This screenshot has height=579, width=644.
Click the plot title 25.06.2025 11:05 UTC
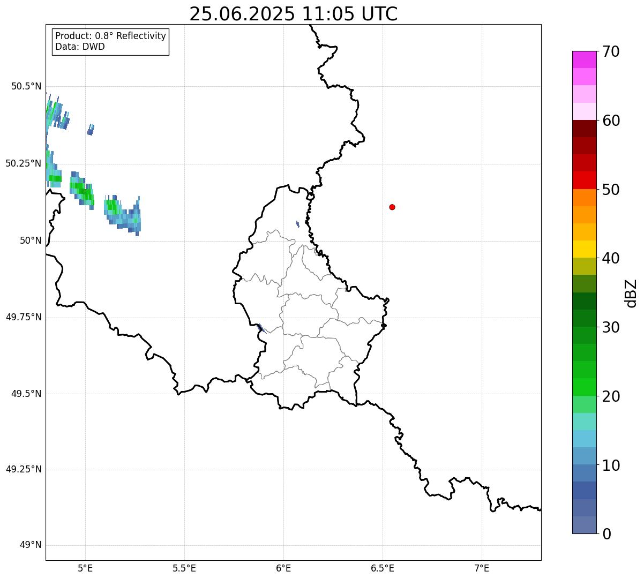pyautogui.click(x=294, y=13)
